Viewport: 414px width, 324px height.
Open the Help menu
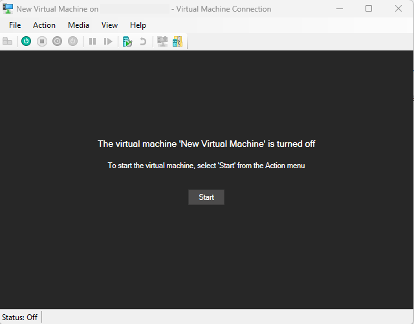138,25
